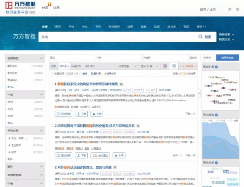This screenshot has height=187, width=244.
Task: Click the top-right 简 language icon
Action: coord(230,9)
